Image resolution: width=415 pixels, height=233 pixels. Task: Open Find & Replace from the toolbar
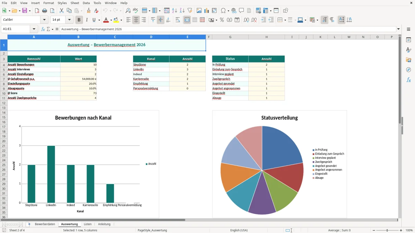128,11
